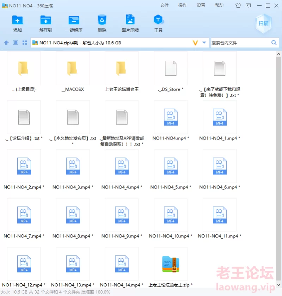
Task: Click the vertical scrollbar thumb
Action: tap(278, 168)
